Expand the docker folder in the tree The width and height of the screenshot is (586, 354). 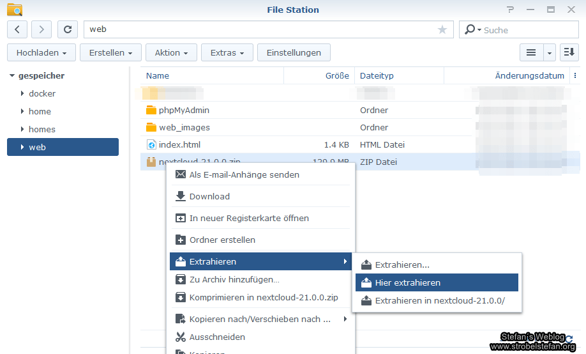(x=22, y=93)
